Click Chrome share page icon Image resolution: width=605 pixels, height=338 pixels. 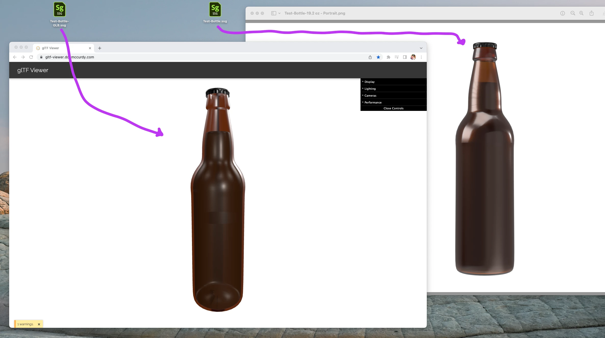point(370,57)
